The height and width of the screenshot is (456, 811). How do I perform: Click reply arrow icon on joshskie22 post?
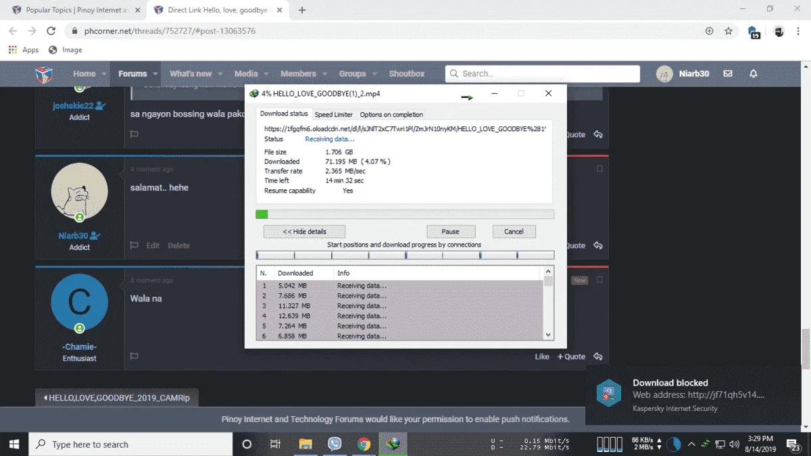[598, 134]
